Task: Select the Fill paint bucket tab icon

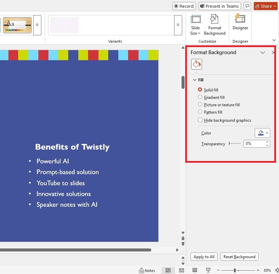Action: [x=196, y=64]
